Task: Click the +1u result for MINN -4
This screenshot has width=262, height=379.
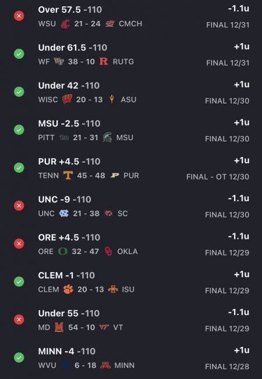Action: tap(242, 350)
